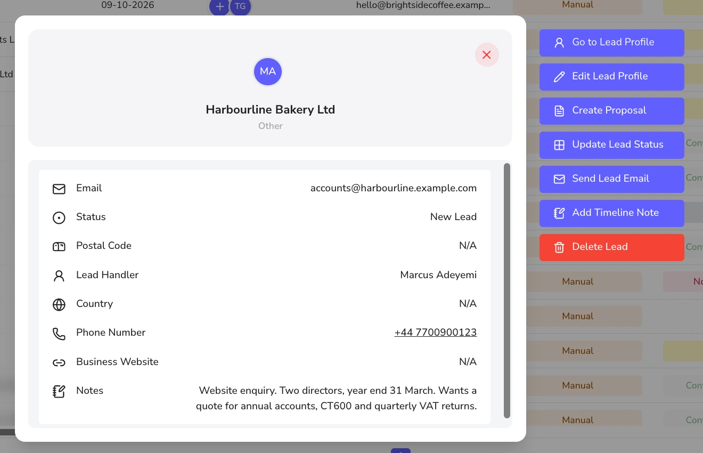
Task: Click the MA avatar circle
Action: [x=268, y=71]
